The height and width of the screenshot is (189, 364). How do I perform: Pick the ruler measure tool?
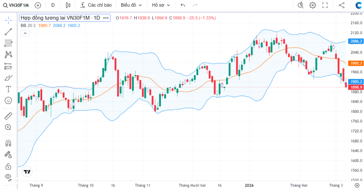(x=9, y=116)
